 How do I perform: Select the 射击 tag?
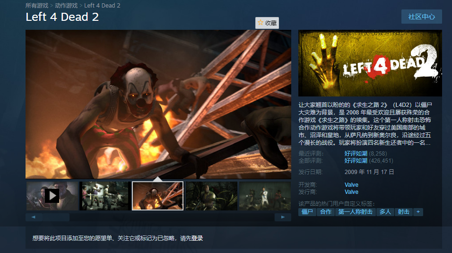pyautogui.click(x=404, y=212)
